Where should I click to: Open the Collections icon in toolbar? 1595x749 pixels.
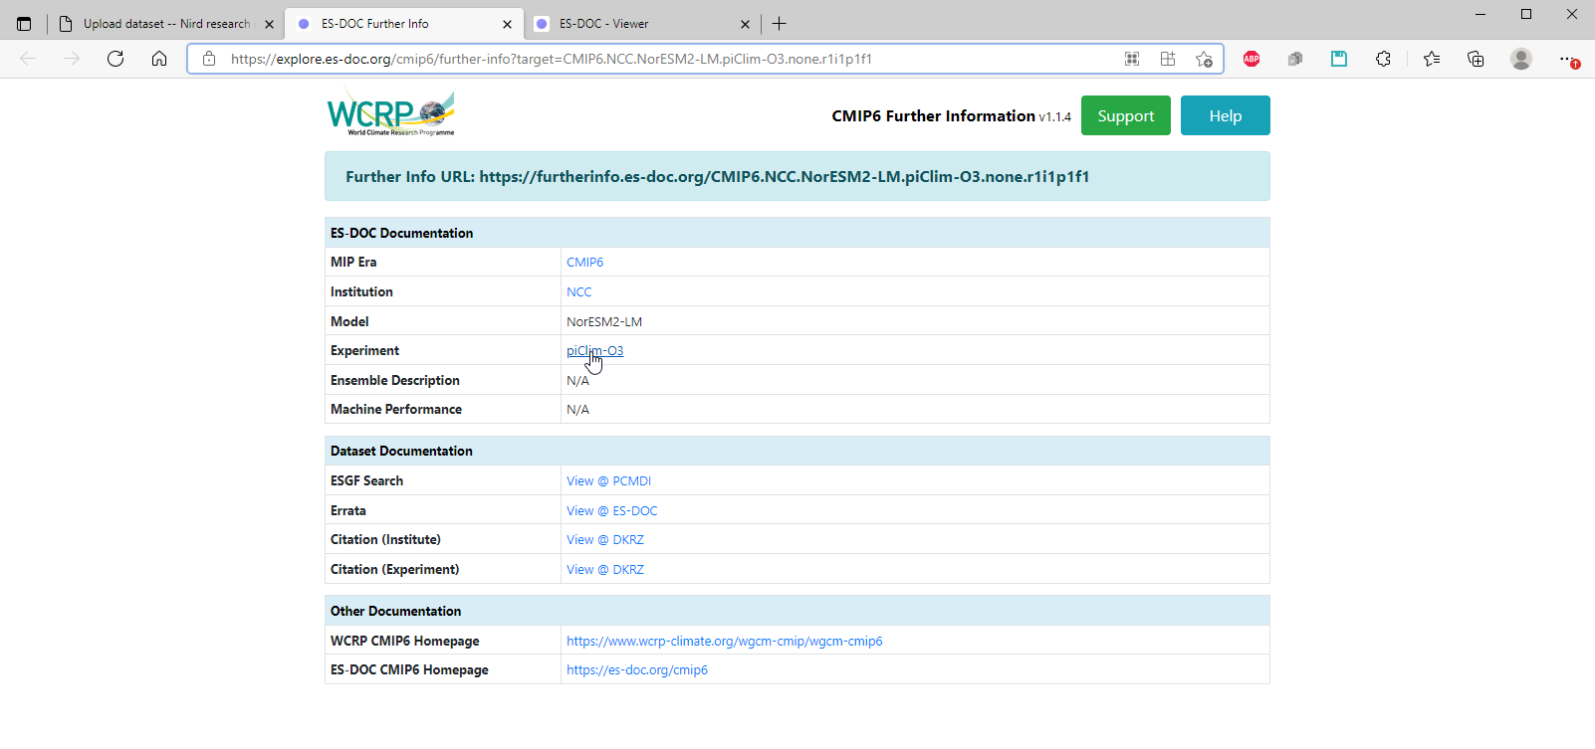click(x=1476, y=59)
